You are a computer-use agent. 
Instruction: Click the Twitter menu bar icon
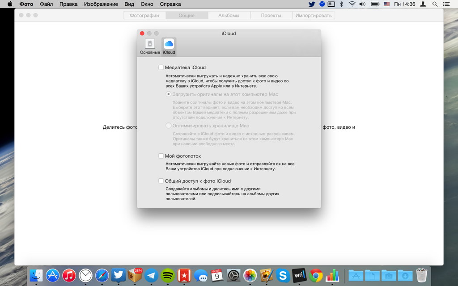(312, 4)
